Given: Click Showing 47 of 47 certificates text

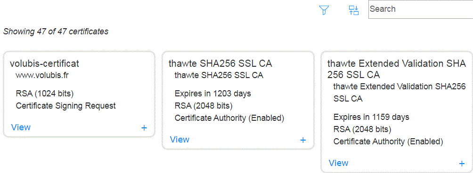Looking at the screenshot, I should click(x=56, y=31).
